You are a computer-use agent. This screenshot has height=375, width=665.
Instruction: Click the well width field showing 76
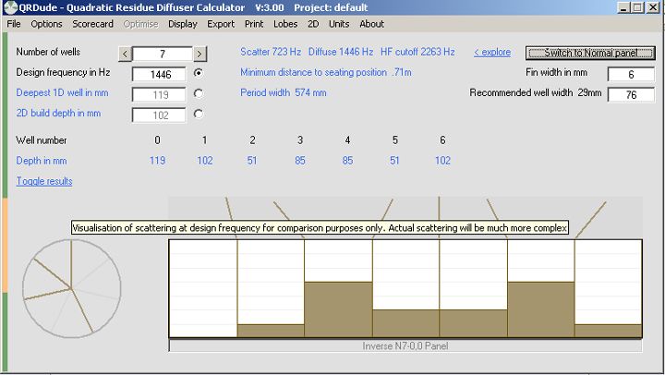coord(631,94)
